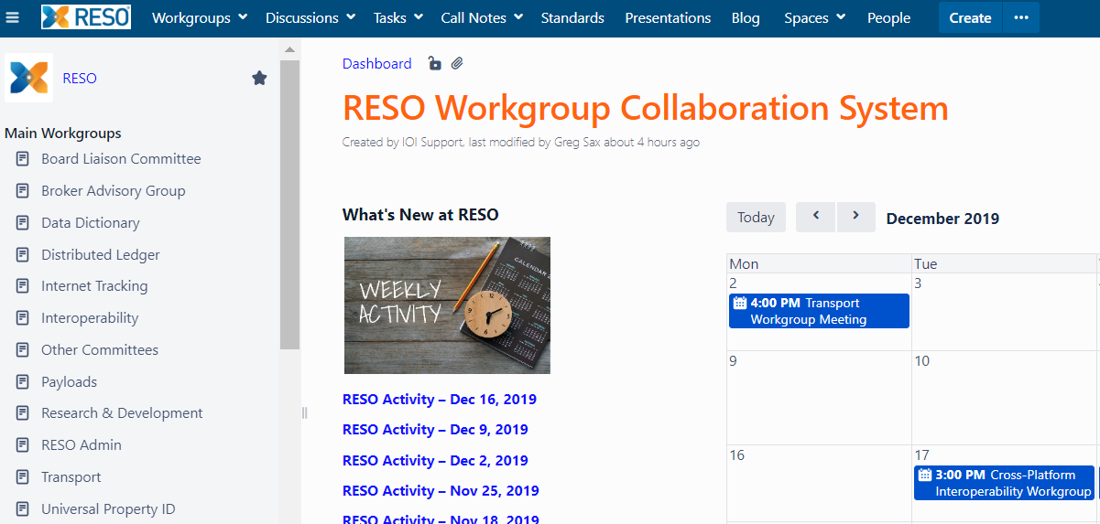The image size is (1100, 524).
Task: Open the Standards menu item
Action: point(572,17)
